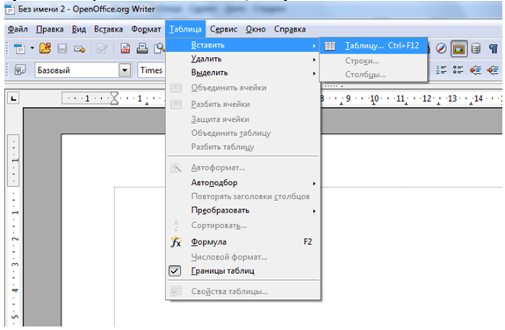Open the Формат menu
Screen dimensions: 505x330
pos(146,29)
